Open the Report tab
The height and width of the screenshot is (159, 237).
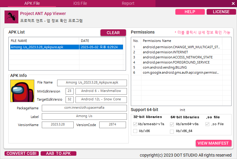(x=128, y=3)
